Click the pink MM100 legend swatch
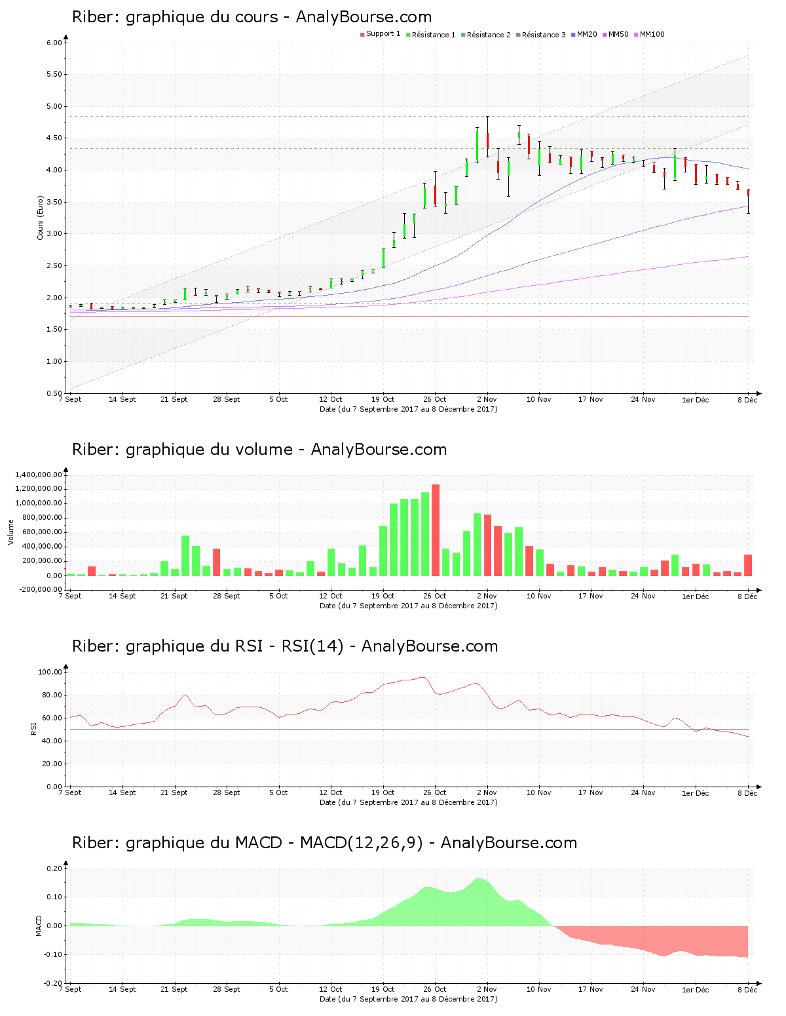Image resolution: width=786 pixels, height=1016 pixels. tap(636, 35)
